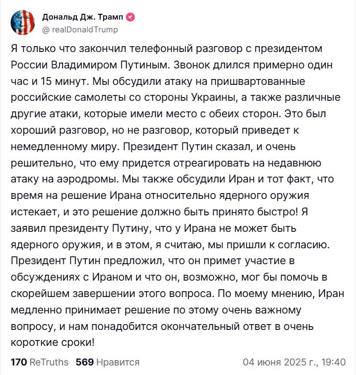
Task: Open the timestamp 04 июня 2025 г., 19:40
Action: tap(294, 362)
